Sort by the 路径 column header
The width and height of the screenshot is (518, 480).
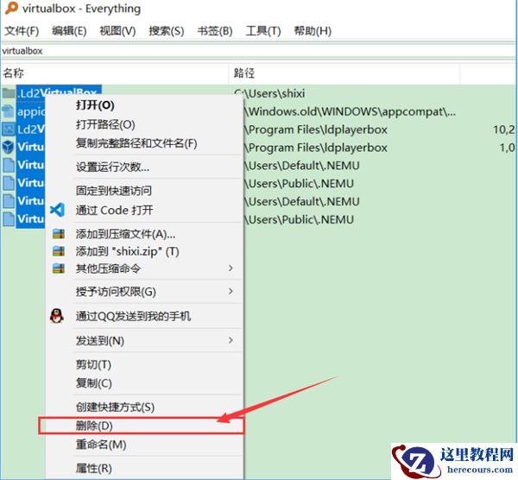coord(344,73)
